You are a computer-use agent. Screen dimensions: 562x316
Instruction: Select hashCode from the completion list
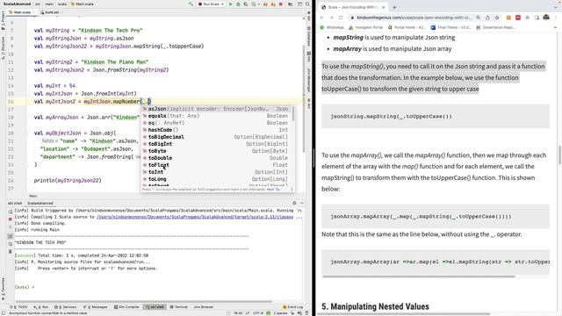[216, 130]
